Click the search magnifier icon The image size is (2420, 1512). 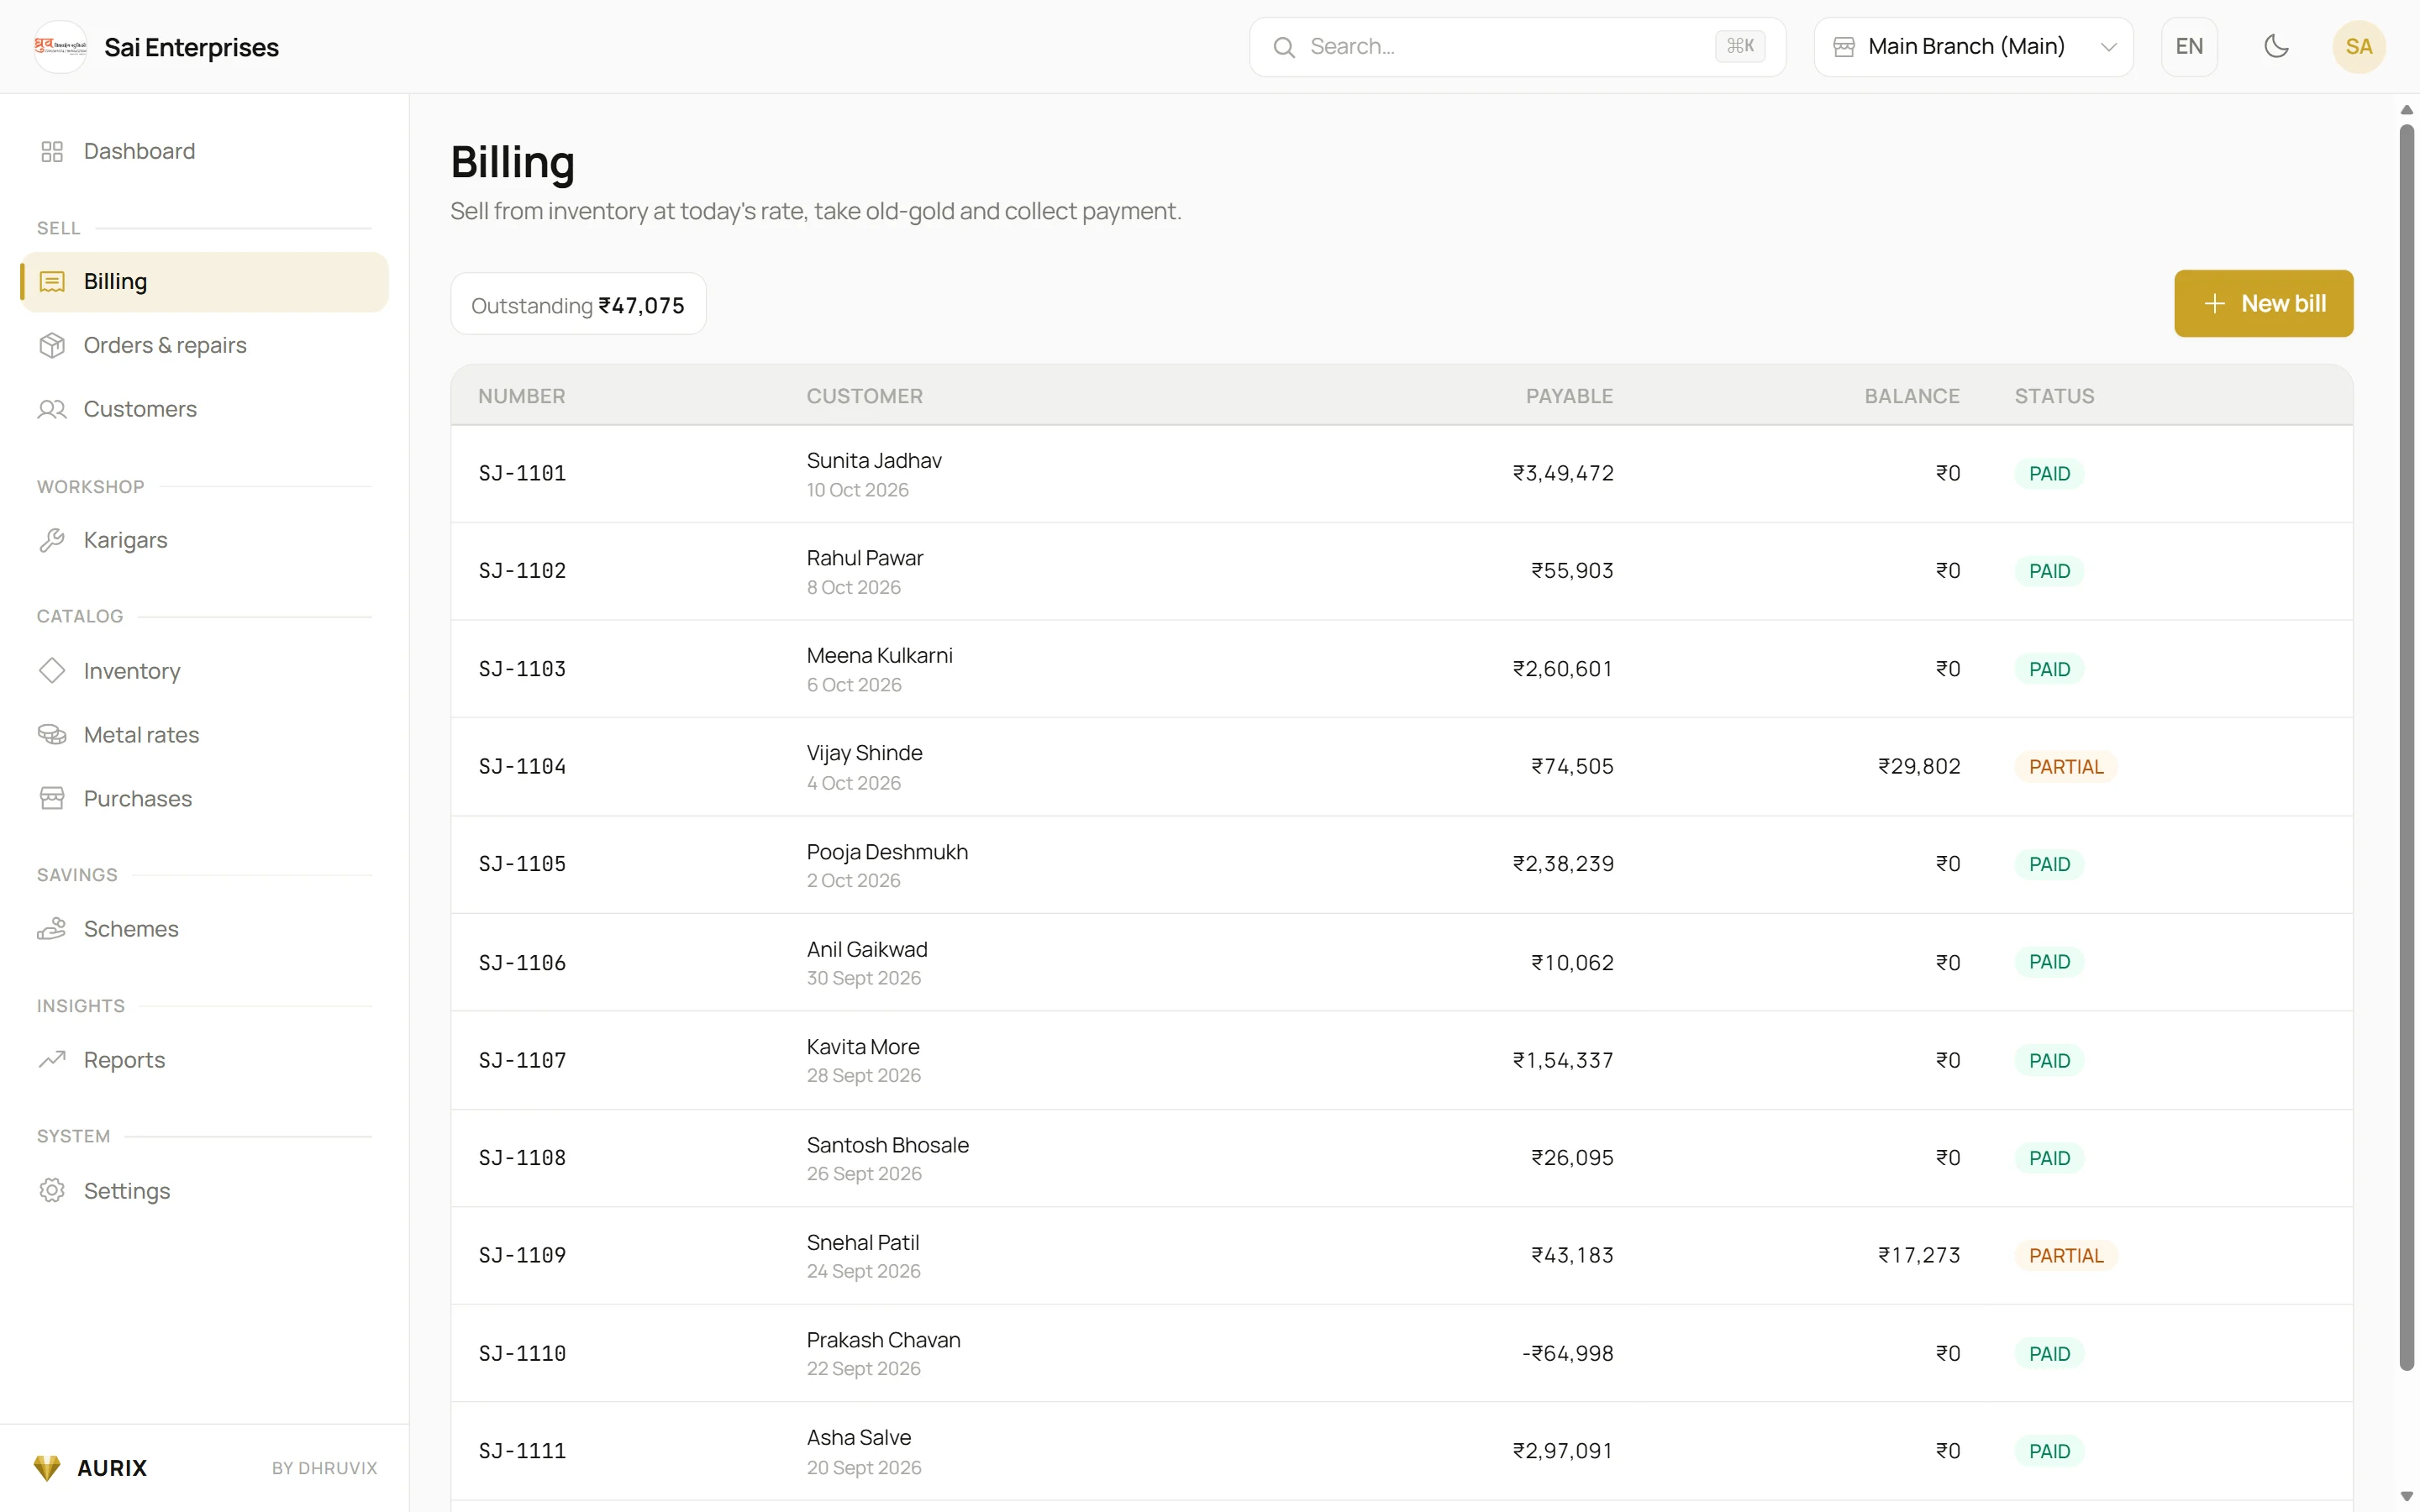click(1284, 47)
